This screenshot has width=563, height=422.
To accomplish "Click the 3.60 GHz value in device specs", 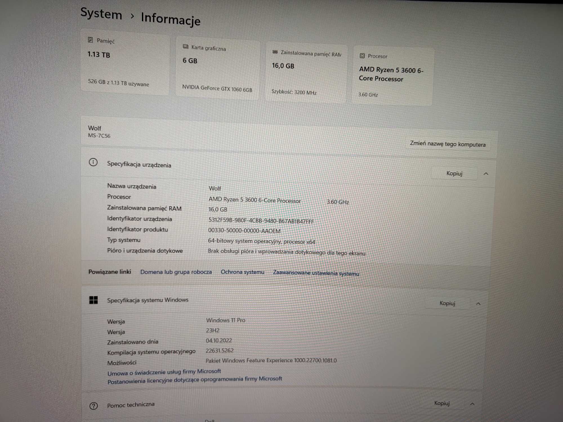I will pos(338,202).
